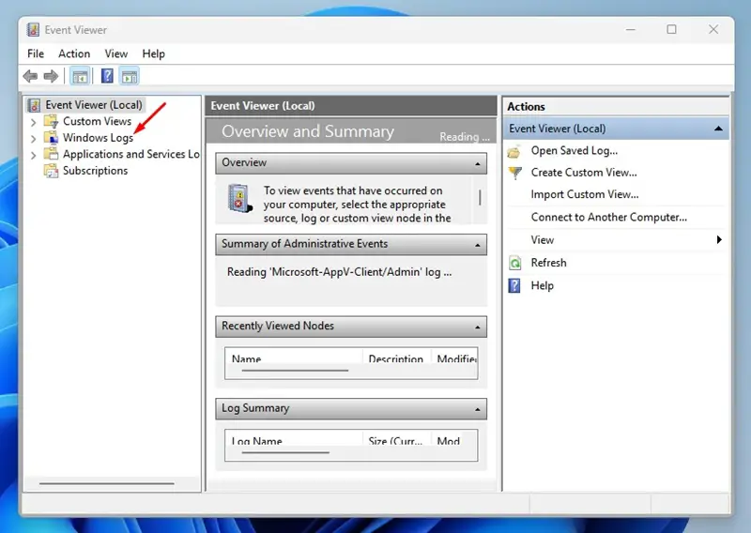Click the Event Viewer (Local) tree root icon
Image resolution: width=751 pixels, height=533 pixels.
(34, 105)
